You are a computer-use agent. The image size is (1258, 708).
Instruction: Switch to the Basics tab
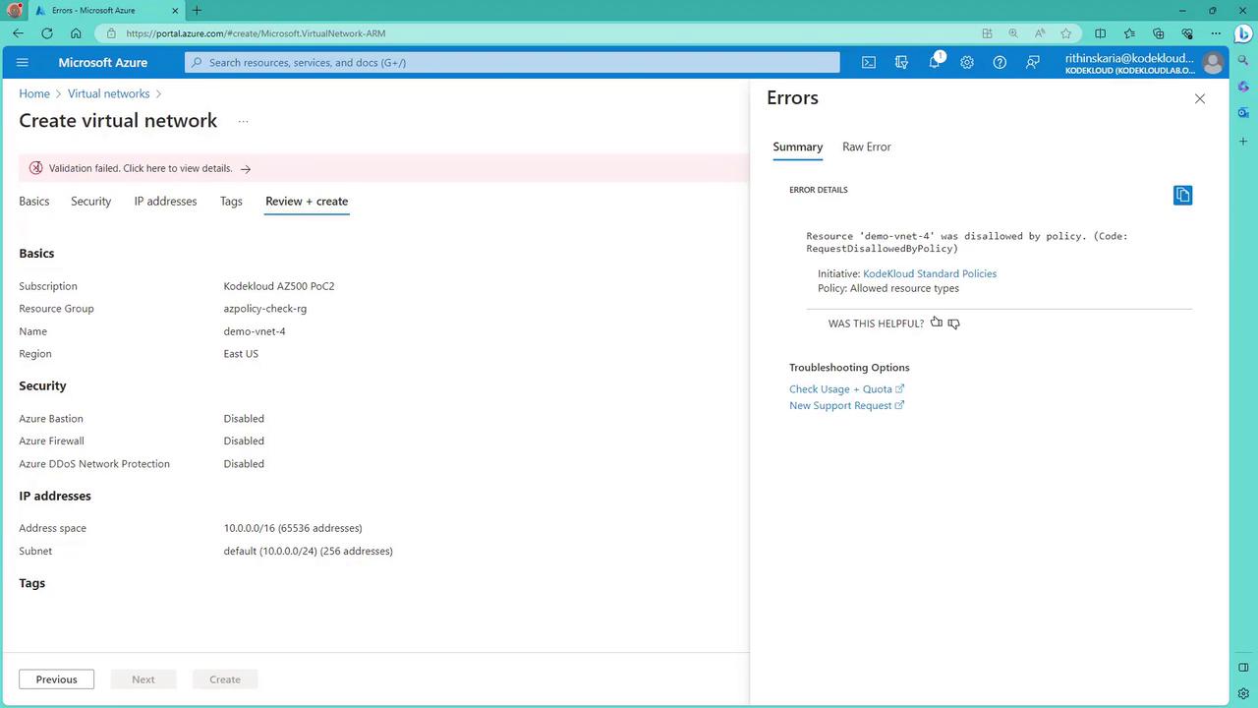coord(33,202)
